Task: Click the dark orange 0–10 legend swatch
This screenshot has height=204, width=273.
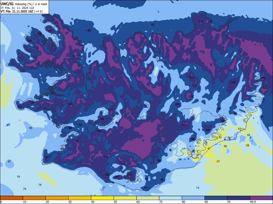Action: tap(11, 198)
